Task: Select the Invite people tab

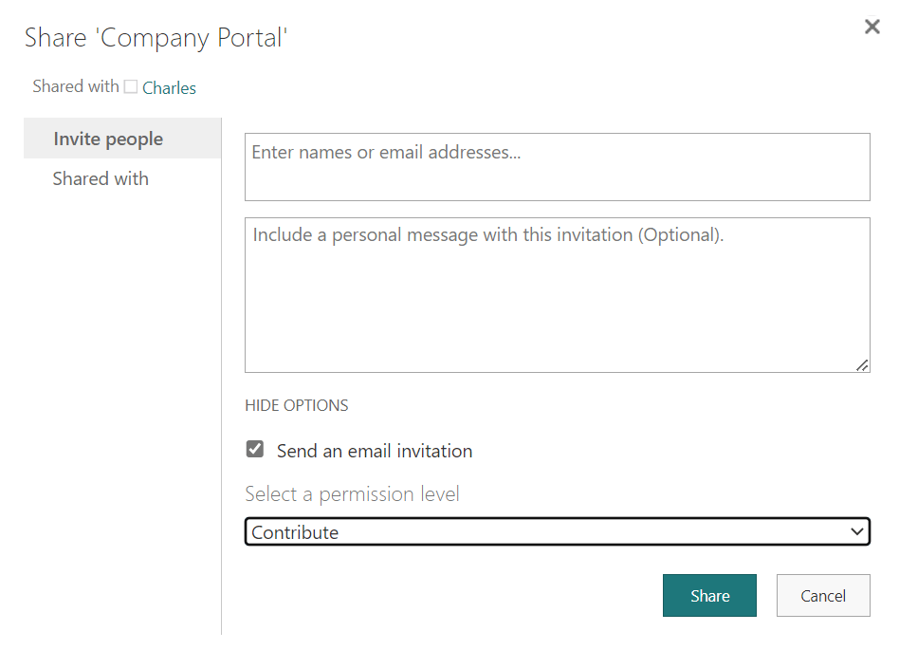Action: pos(107,138)
